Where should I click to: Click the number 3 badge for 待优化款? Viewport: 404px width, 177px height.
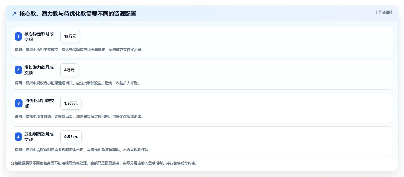18,103
